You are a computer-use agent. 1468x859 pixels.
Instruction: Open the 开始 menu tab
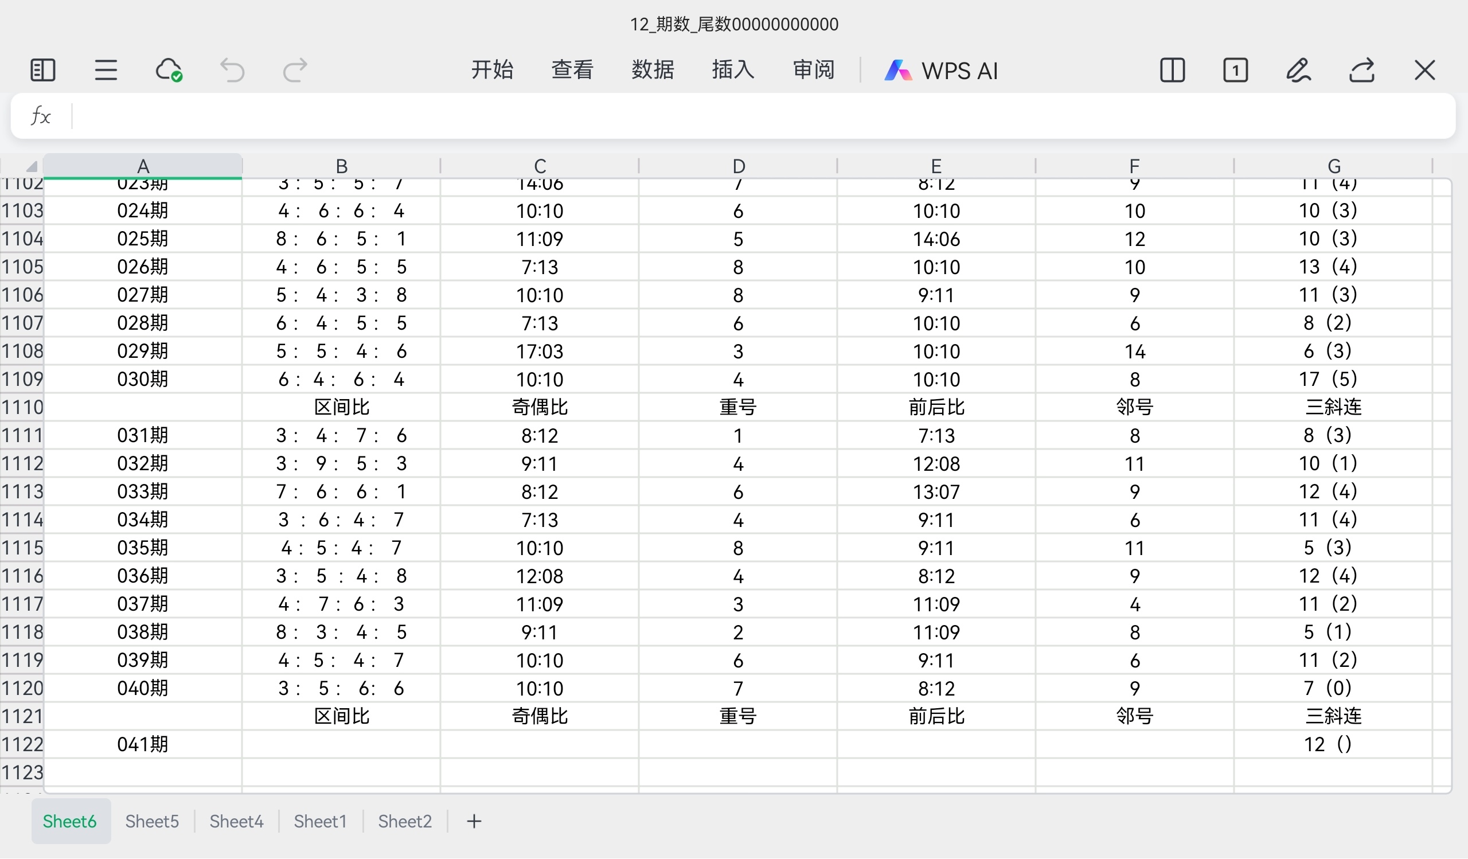click(x=491, y=70)
